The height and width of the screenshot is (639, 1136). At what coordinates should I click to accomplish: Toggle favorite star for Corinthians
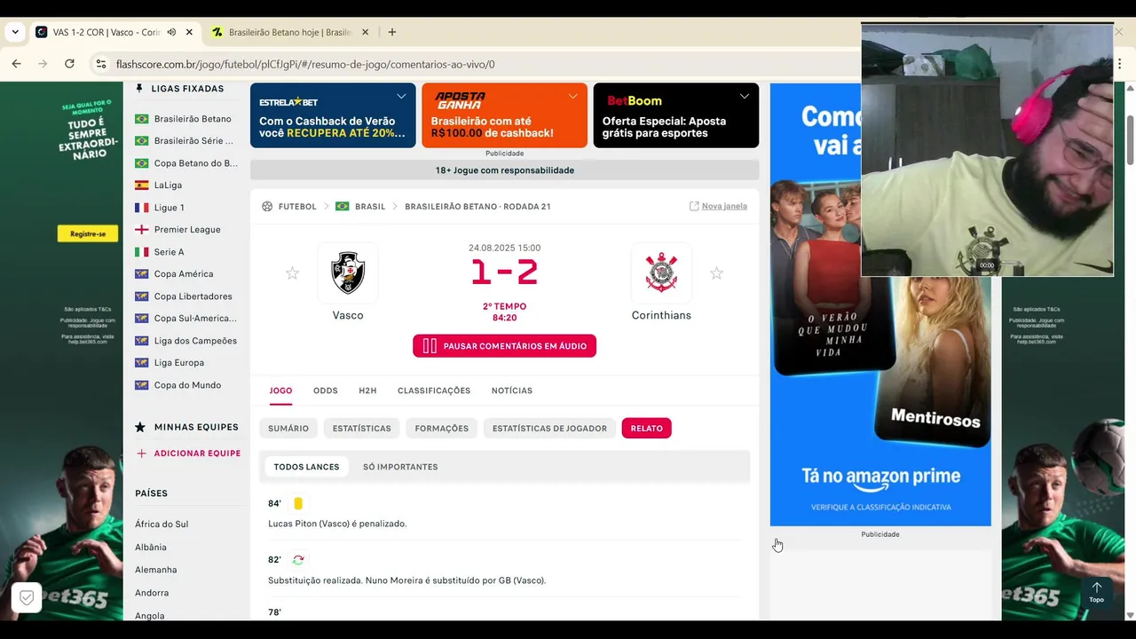(x=716, y=273)
